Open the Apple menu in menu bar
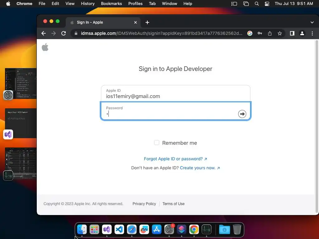Image resolution: width=319 pixels, height=239 pixels. tap(8, 4)
